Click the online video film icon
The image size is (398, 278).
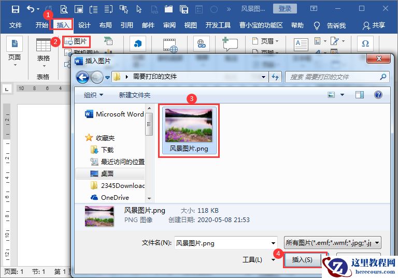tap(170, 46)
